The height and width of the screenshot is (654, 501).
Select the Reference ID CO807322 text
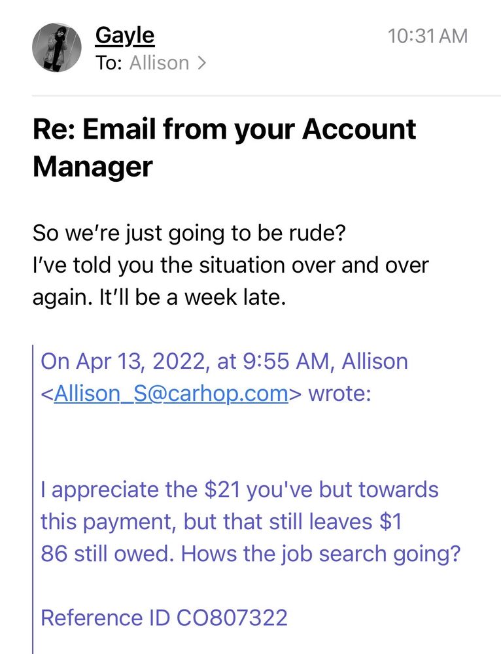coord(164,618)
